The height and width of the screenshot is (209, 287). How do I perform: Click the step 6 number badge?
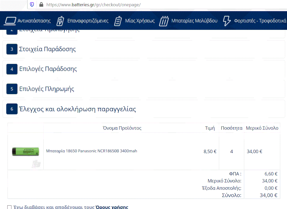coord(12,109)
